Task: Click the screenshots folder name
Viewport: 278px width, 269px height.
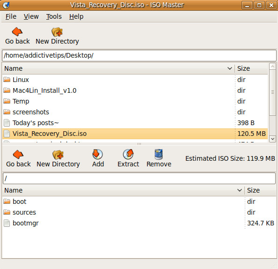Action: click(31, 112)
